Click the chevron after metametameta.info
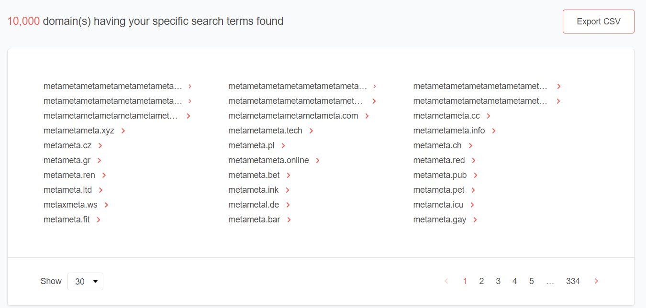This screenshot has width=646, height=308. click(x=494, y=131)
